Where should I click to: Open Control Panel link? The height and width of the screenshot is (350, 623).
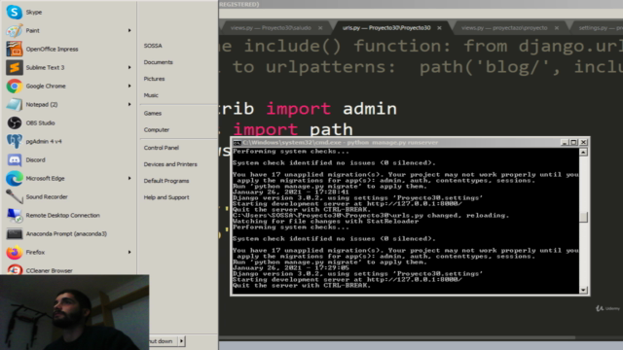[x=162, y=148]
